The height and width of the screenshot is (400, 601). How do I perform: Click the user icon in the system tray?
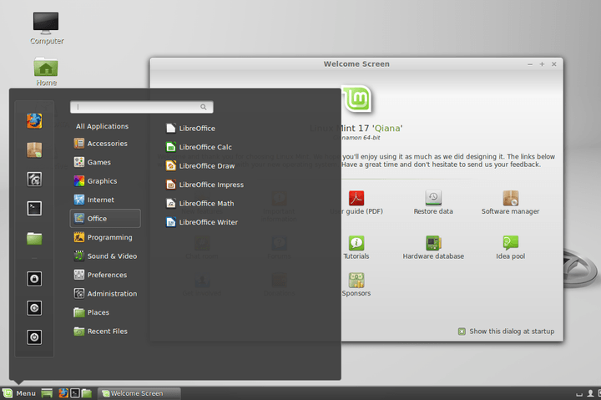point(591,393)
